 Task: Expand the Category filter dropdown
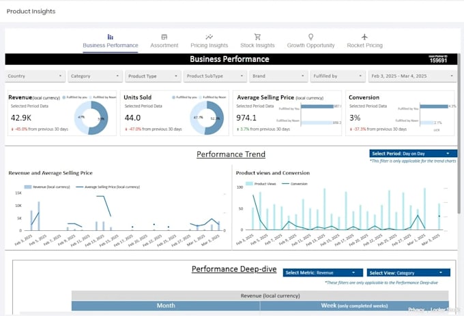(x=95, y=76)
